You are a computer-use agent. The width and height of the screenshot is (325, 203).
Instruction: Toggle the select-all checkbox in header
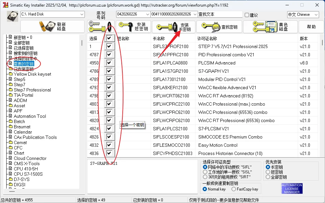[109, 38]
